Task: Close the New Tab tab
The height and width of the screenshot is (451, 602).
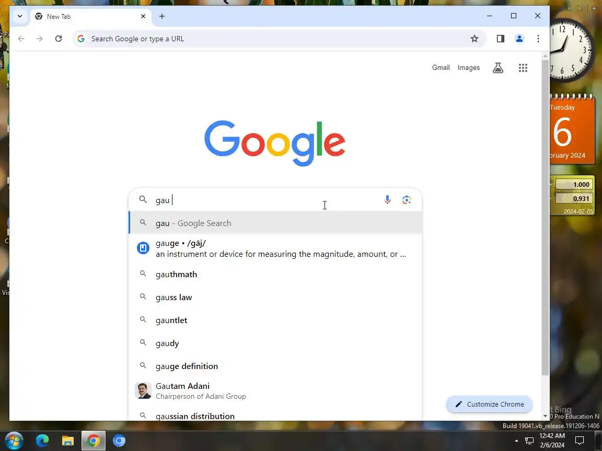Action: 143,16
